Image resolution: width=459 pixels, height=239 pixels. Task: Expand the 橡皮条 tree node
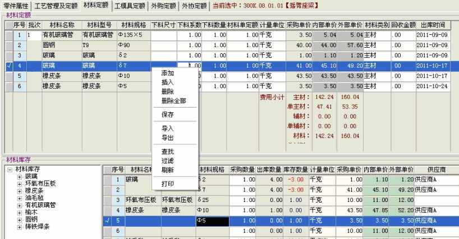tap(20, 191)
